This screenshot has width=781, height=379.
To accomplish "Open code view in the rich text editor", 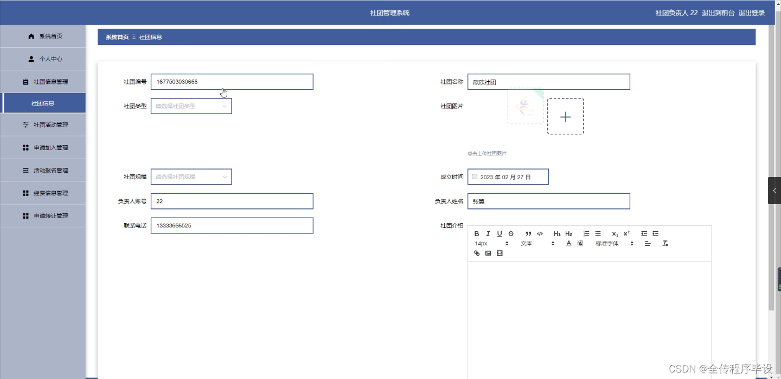I will click(x=540, y=233).
